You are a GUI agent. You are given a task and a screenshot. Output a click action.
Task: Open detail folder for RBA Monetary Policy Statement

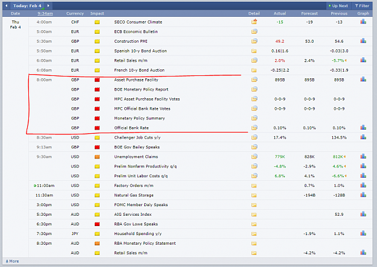(254, 243)
